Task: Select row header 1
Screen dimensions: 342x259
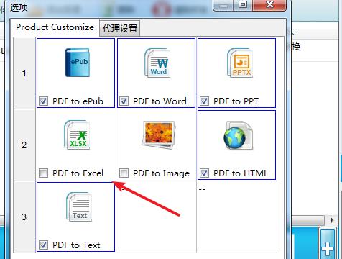Action: 24,73
